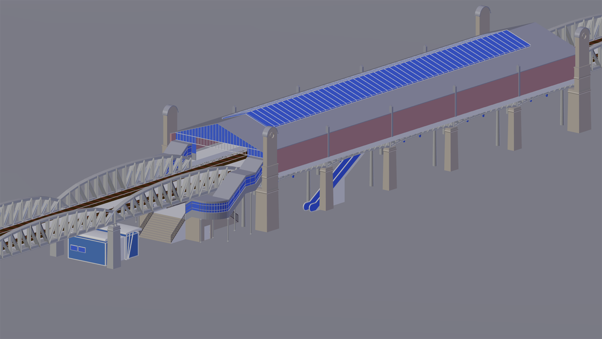Select the small blue kiosk building
The width and height of the screenshot is (602, 339).
[87, 251]
